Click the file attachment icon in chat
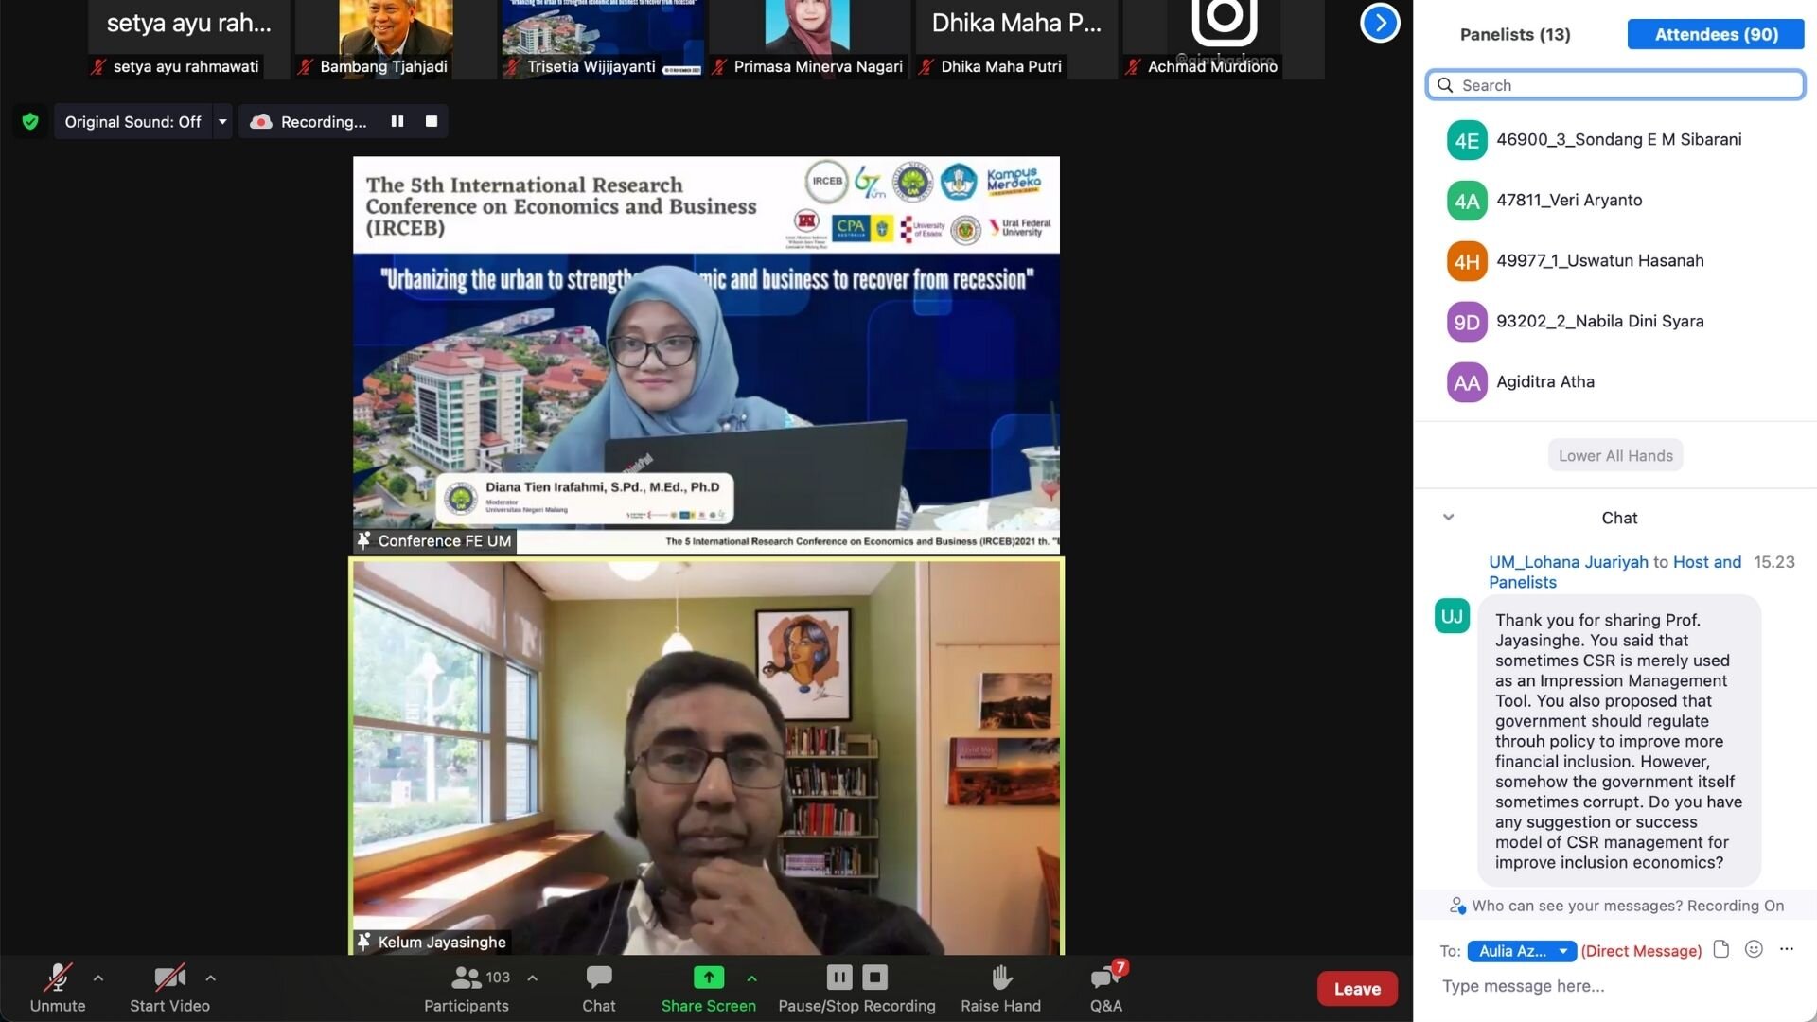Viewport: 1817px width, 1022px height. [1721, 949]
